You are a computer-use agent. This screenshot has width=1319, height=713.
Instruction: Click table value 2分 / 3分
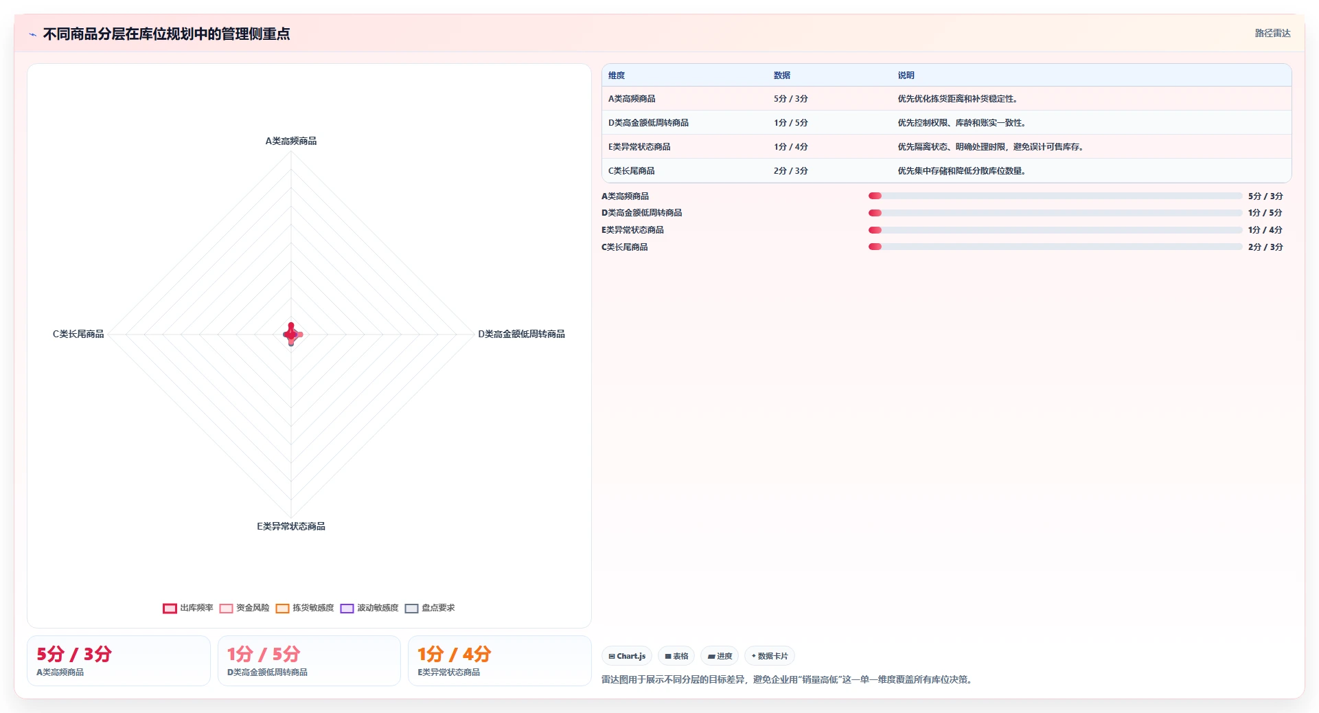pyautogui.click(x=791, y=171)
